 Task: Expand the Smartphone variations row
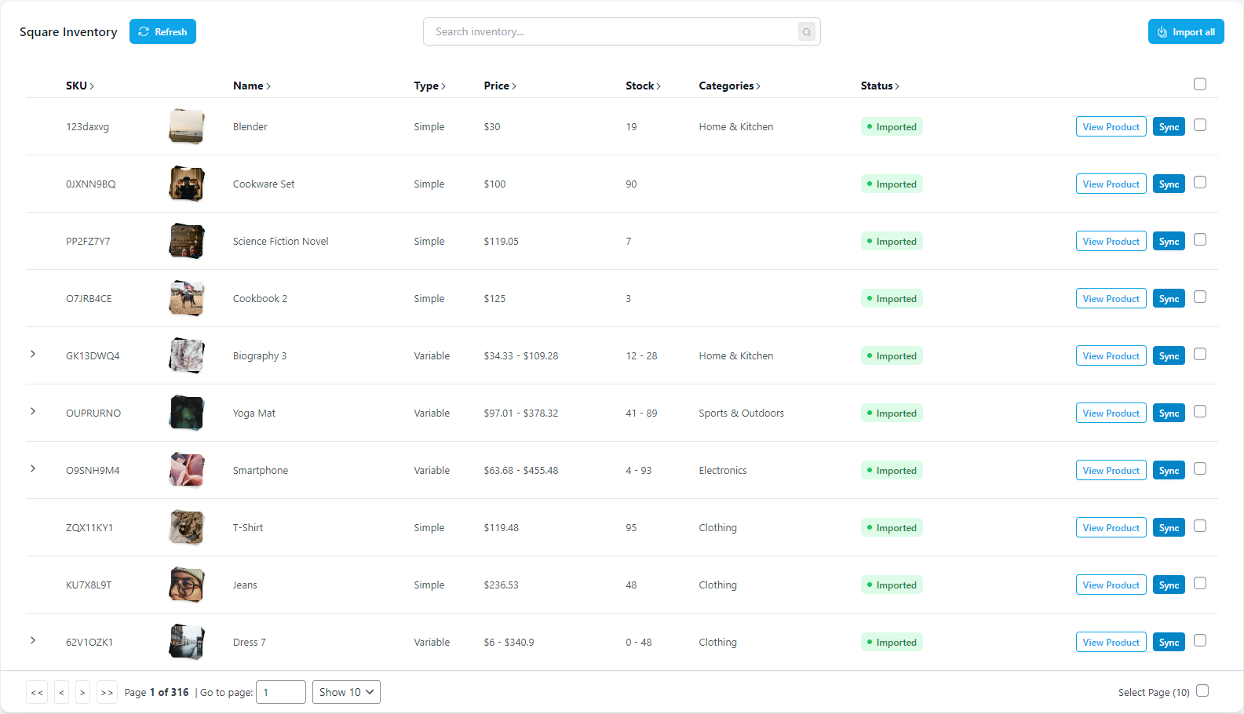pyautogui.click(x=33, y=468)
